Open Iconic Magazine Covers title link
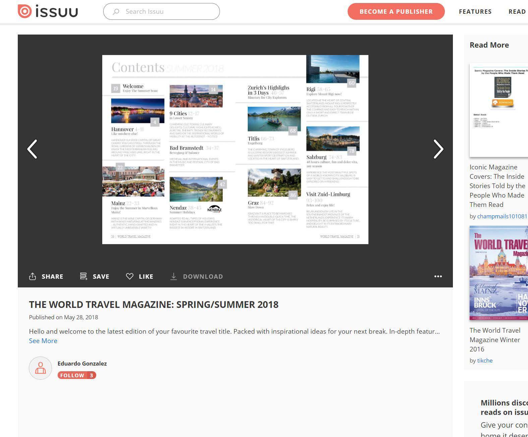528x437 pixels. [497, 186]
